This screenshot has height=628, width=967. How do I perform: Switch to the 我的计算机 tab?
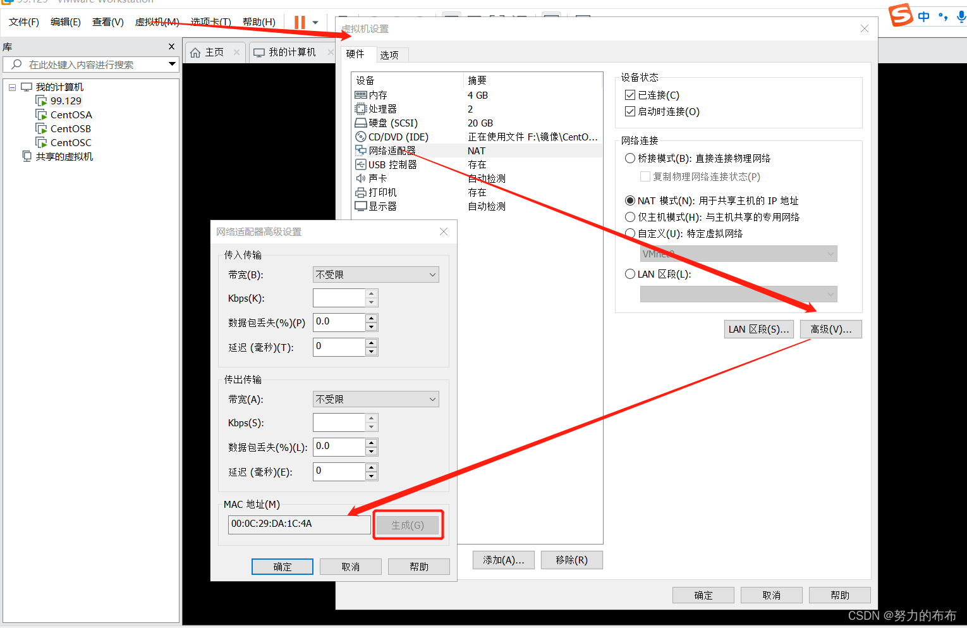291,52
